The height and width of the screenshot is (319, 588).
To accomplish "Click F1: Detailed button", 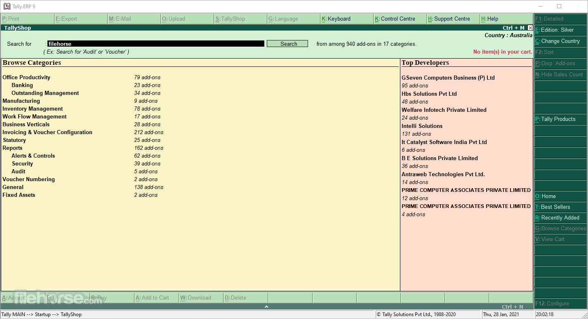I will click(x=560, y=19).
